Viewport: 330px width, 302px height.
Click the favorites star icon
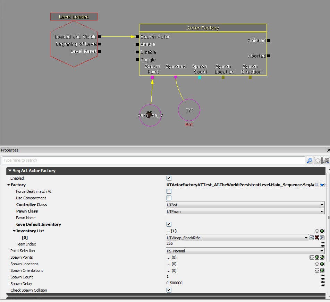coord(318,161)
